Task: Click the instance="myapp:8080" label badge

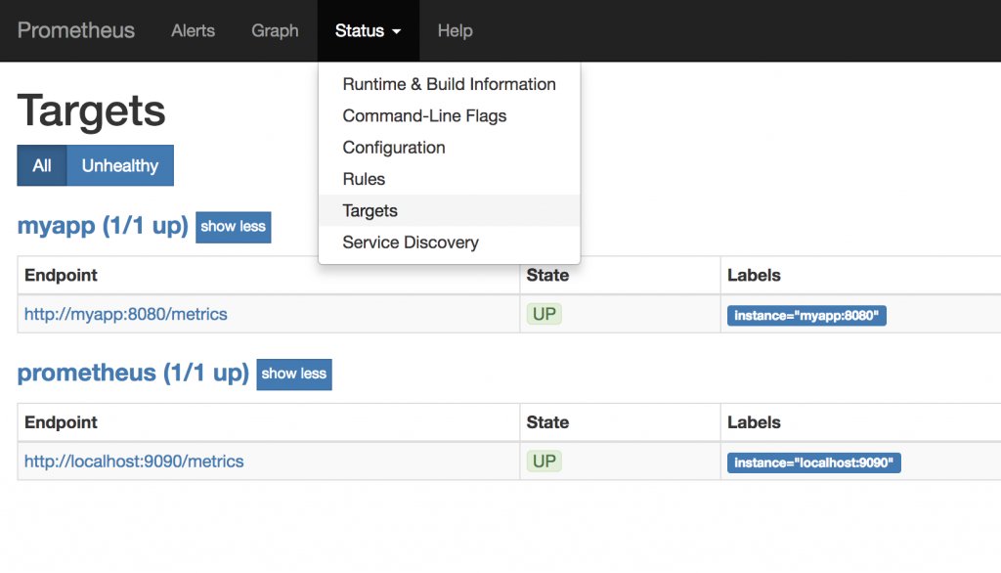Action: tap(806, 316)
